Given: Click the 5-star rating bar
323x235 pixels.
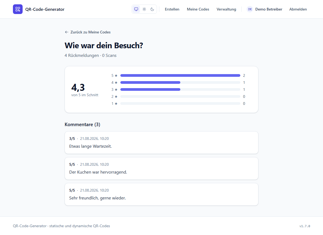Looking at the screenshot, I should (180, 75).
